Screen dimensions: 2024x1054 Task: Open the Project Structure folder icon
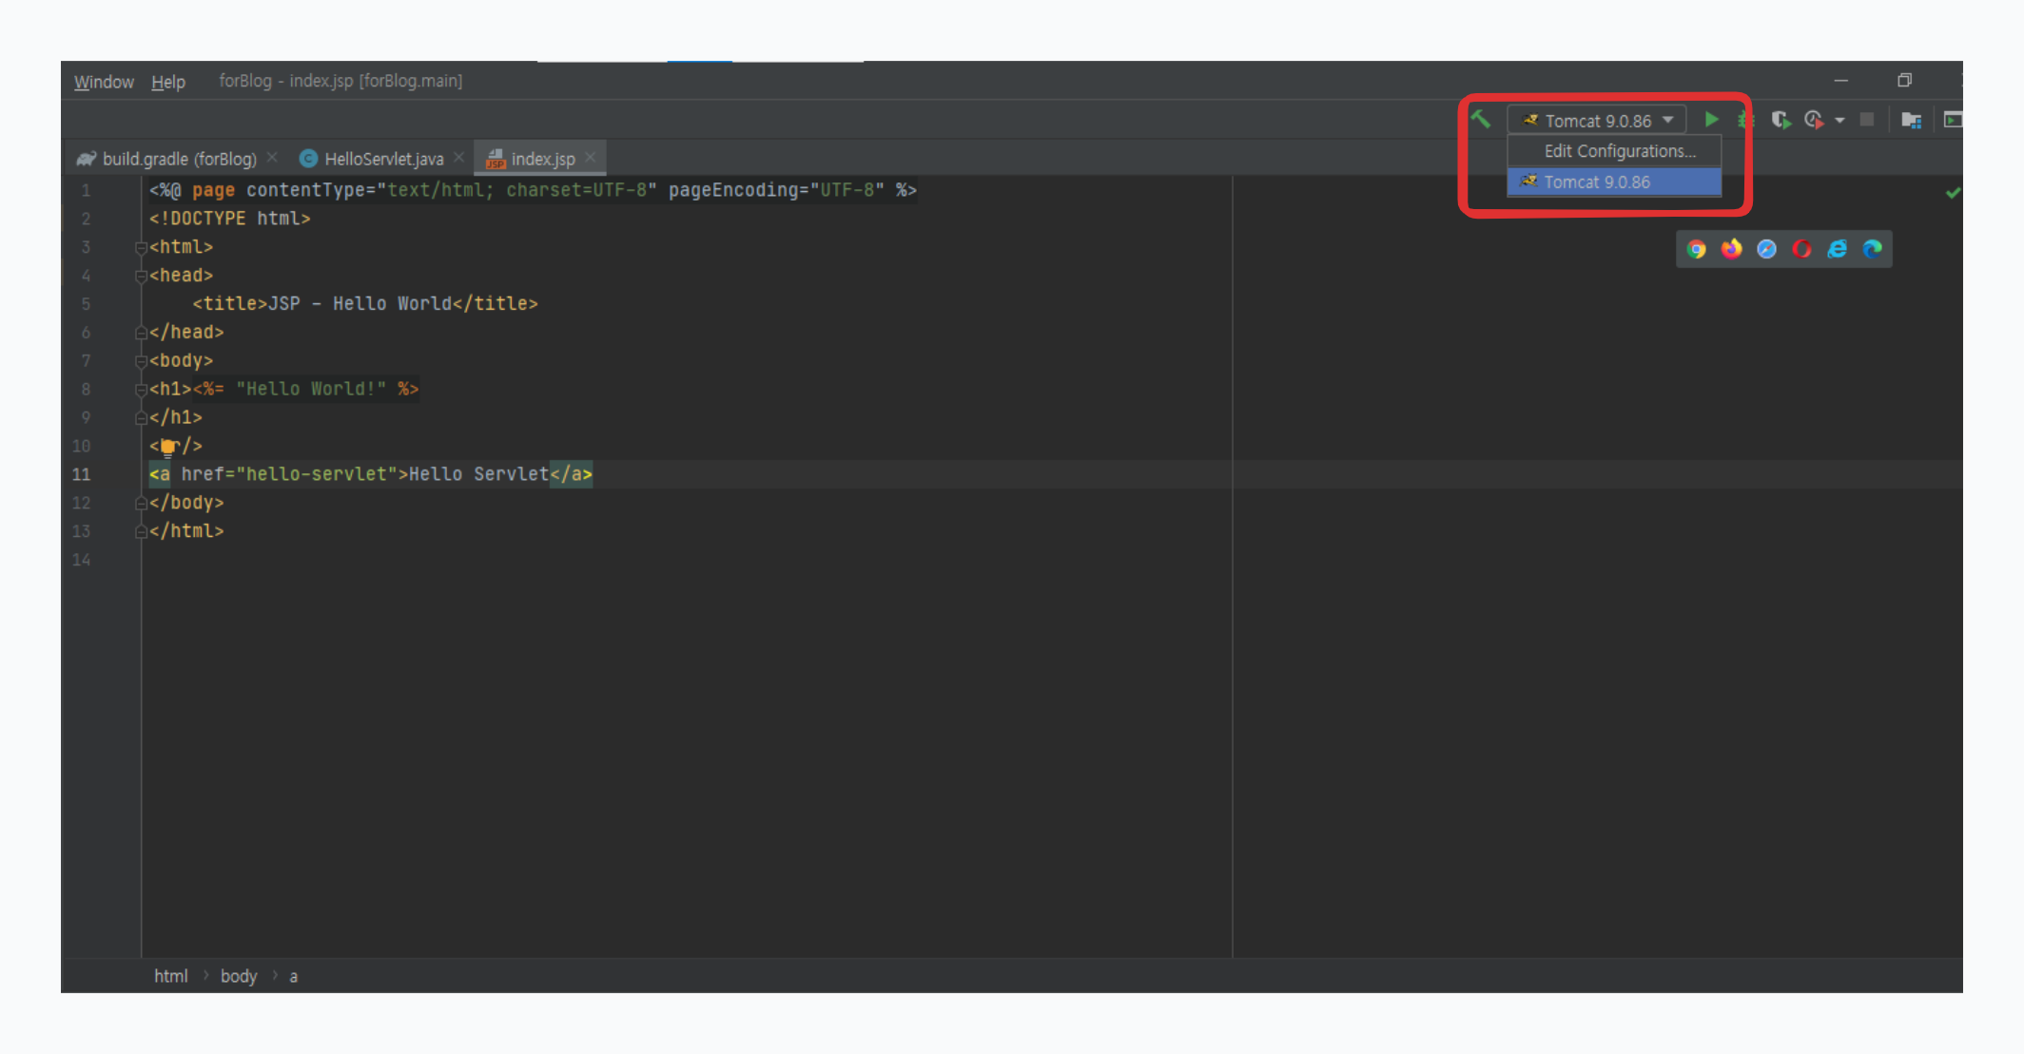pos(1911,120)
